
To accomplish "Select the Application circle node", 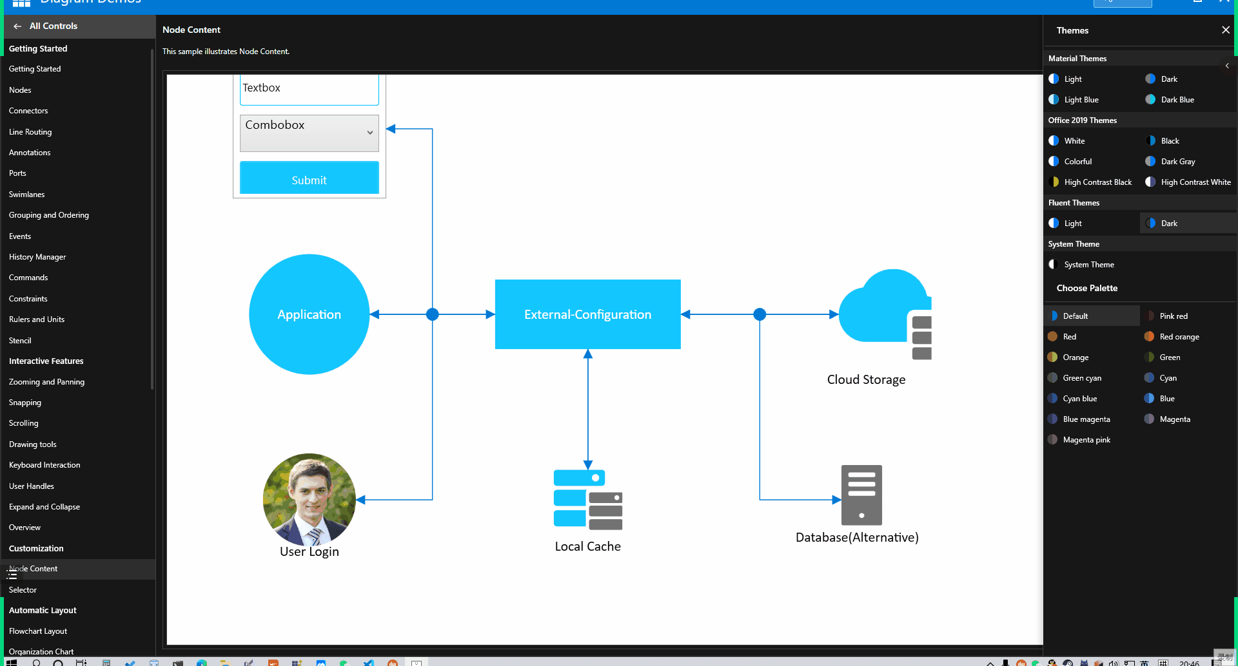I will tap(309, 314).
